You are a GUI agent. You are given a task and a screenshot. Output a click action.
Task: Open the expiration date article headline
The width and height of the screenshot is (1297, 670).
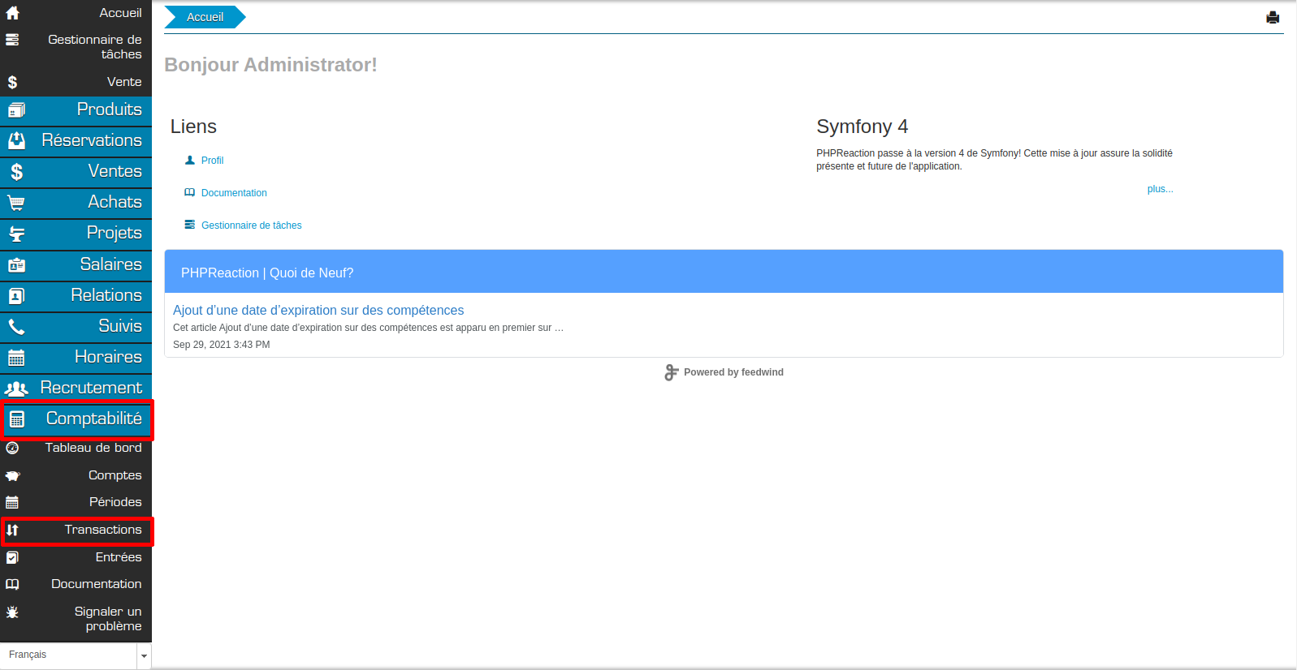pyautogui.click(x=318, y=310)
